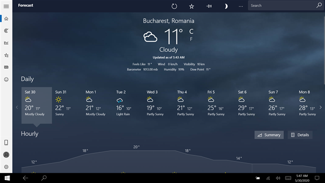
Task: Switch temperature units to Fahrenheit
Action: coord(191,39)
